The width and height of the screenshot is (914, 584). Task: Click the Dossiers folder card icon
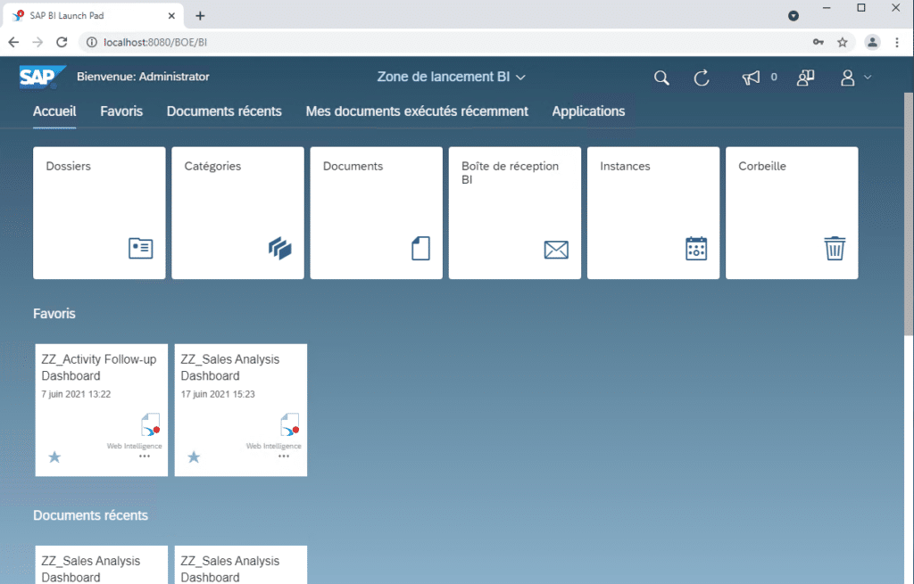pyautogui.click(x=140, y=249)
